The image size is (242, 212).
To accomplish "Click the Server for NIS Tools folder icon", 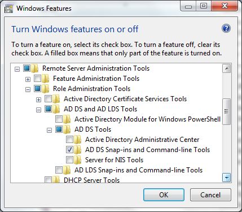I will coord(78,160).
